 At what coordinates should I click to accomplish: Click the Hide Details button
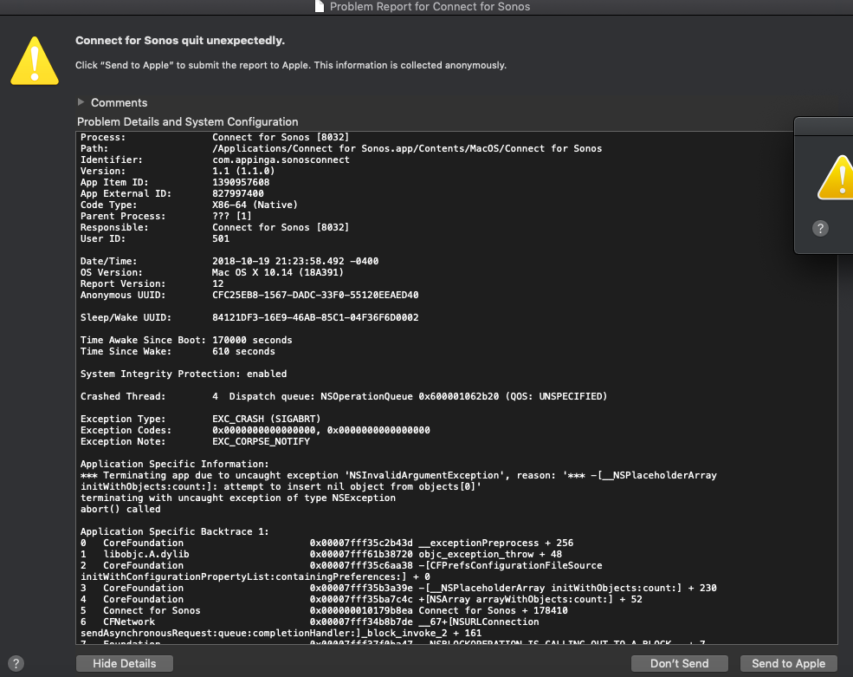(125, 663)
